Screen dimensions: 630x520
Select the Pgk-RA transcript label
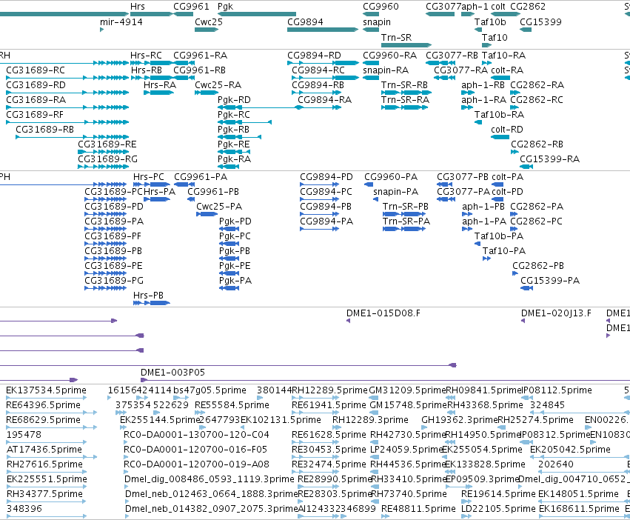(234, 159)
